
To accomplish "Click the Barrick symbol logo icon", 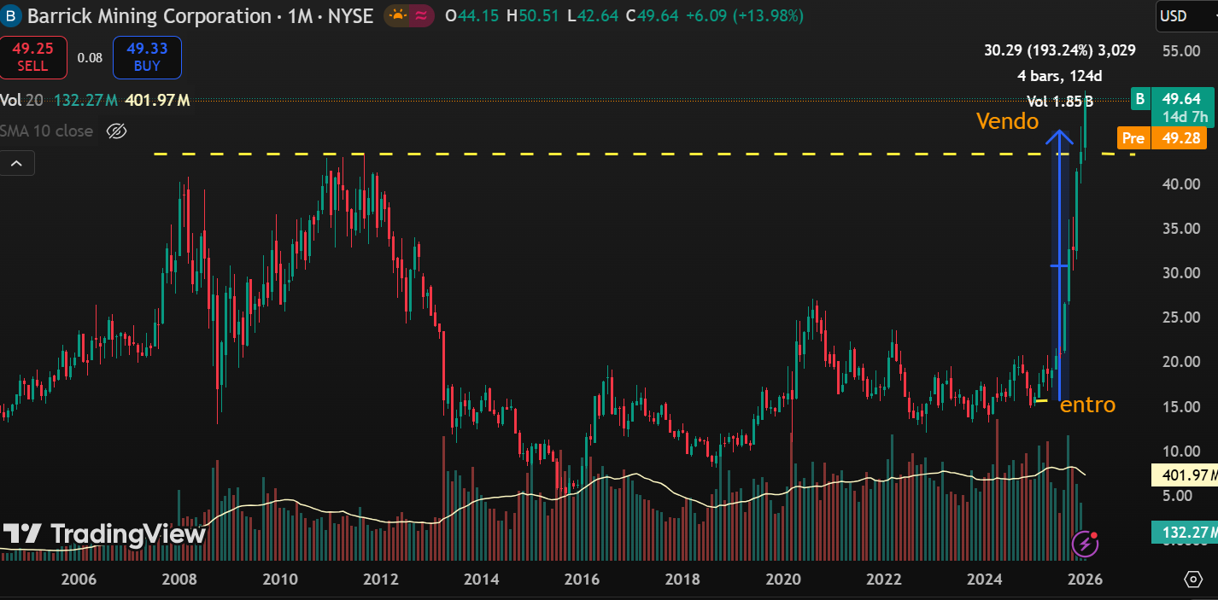I will coord(13,16).
